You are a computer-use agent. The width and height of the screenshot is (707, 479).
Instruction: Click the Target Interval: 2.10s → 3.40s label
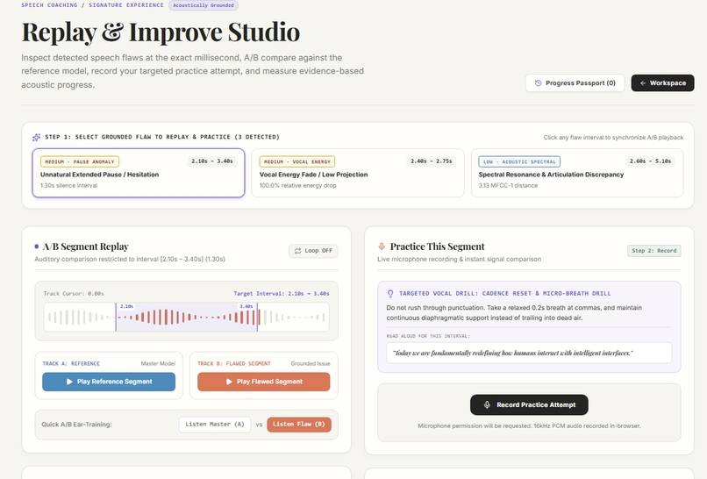(282, 294)
